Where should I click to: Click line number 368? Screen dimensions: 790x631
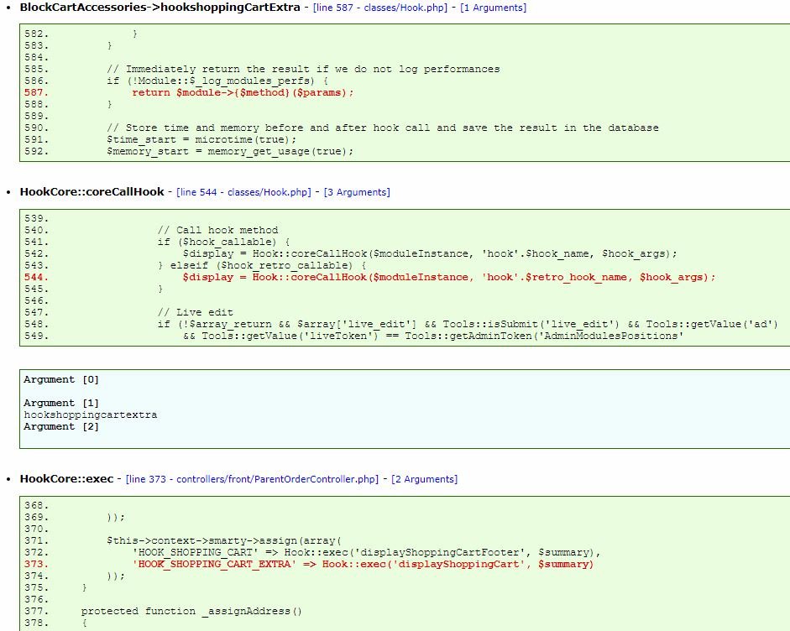[x=37, y=506]
